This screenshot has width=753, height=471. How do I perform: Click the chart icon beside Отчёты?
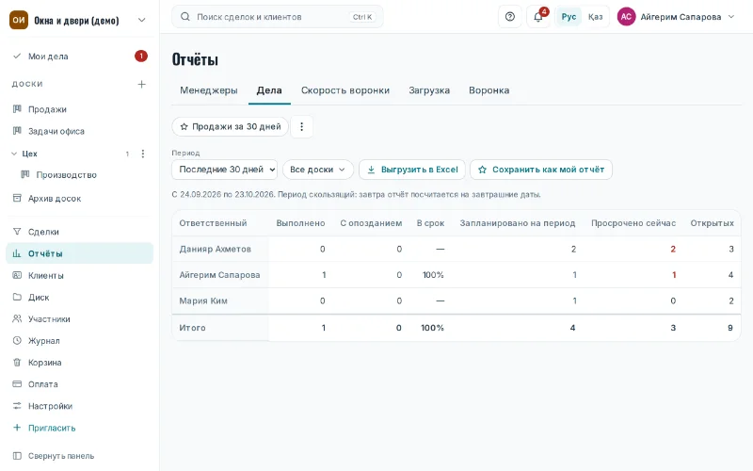pos(17,253)
